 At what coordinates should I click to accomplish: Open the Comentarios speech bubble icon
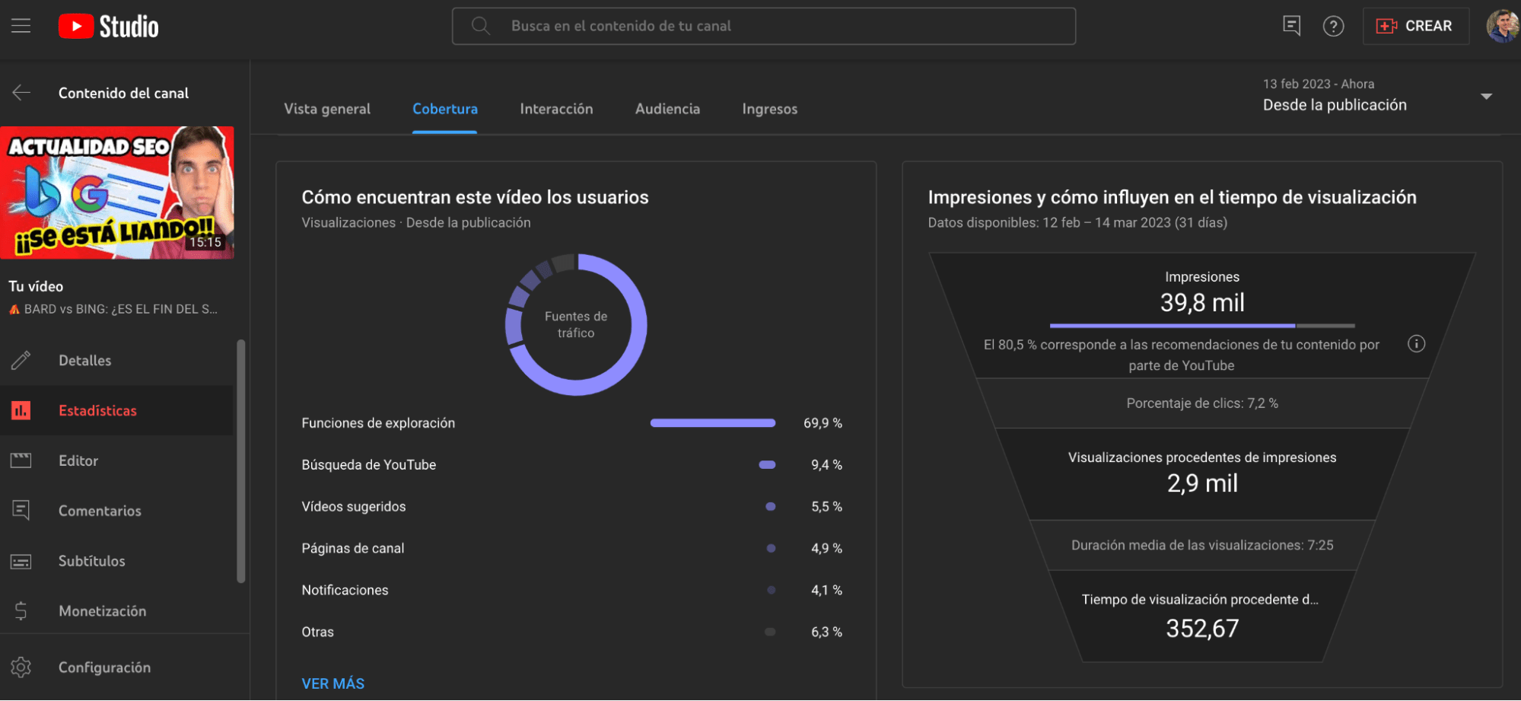[21, 511]
